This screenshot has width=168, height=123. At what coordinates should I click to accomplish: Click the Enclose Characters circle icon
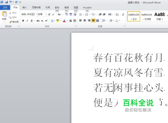[75, 21]
